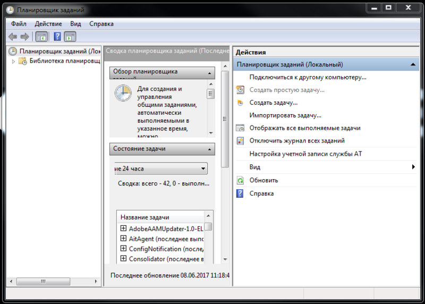Collapse the Состояние задачи section

[x=210, y=149]
